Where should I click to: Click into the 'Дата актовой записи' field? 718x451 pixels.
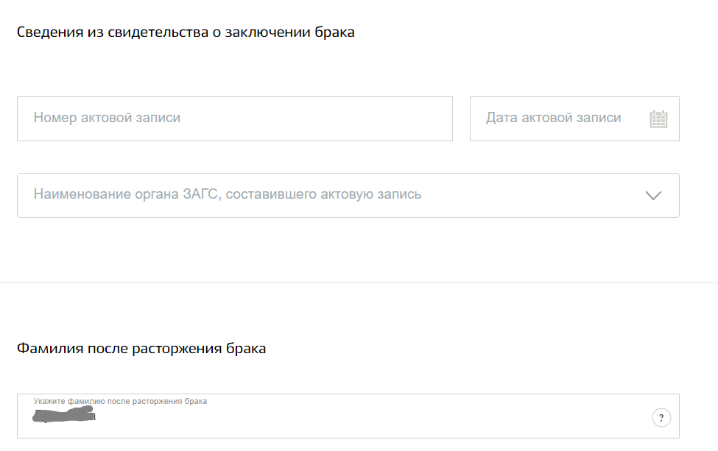[x=560, y=118]
